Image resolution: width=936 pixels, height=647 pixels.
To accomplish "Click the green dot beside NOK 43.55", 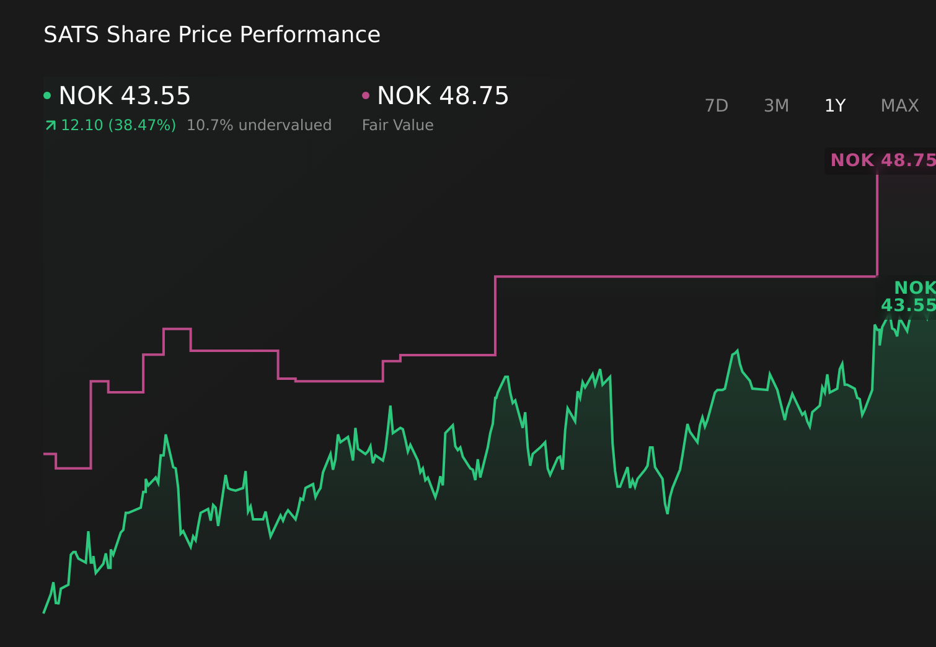I will [x=47, y=95].
